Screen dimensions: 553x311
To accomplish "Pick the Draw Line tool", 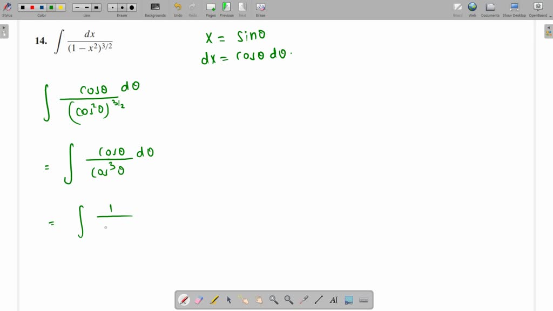I will (x=318, y=300).
